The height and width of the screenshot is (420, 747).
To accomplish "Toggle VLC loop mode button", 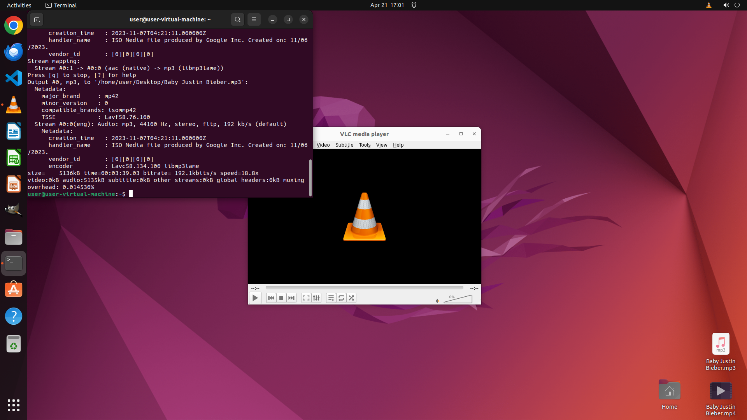I will [341, 298].
